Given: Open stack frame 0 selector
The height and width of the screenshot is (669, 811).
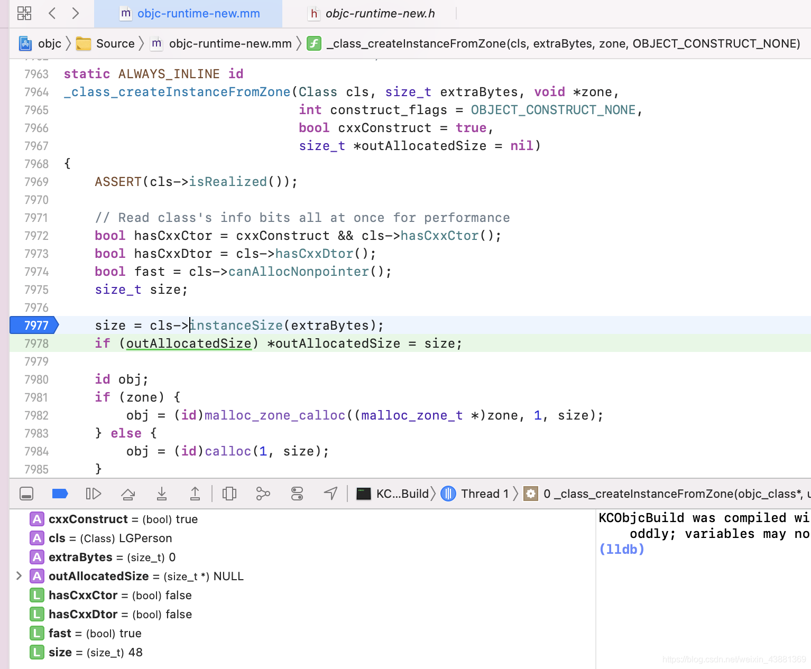Looking at the screenshot, I should 667,494.
